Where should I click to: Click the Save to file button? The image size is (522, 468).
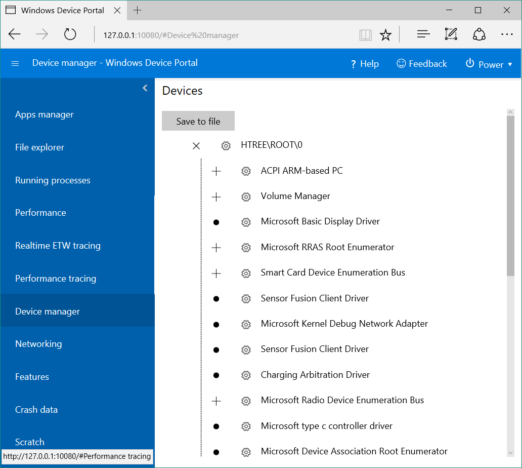[x=198, y=121]
